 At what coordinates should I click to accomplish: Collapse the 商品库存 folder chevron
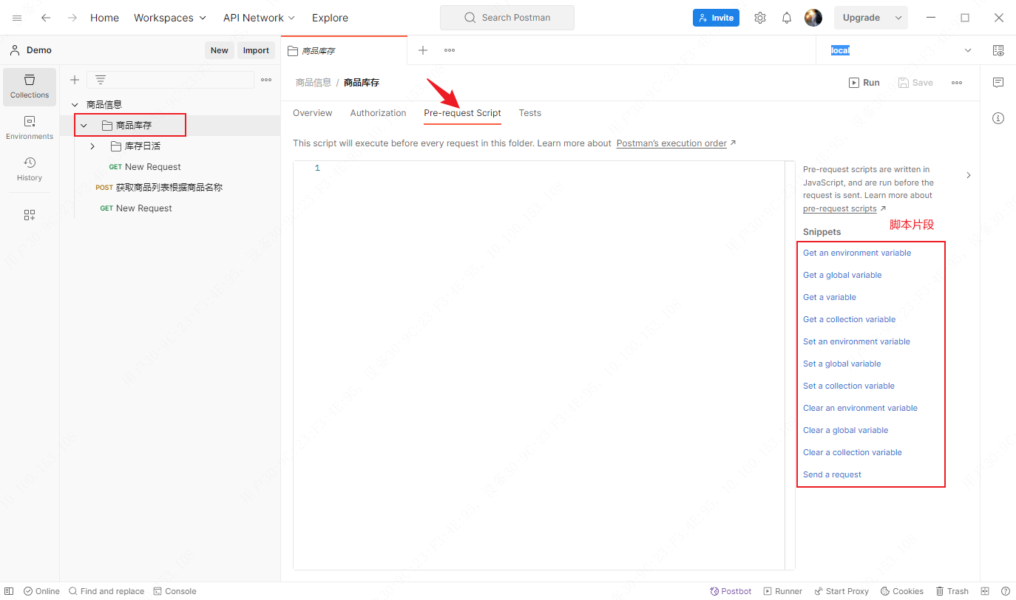pyautogui.click(x=84, y=126)
